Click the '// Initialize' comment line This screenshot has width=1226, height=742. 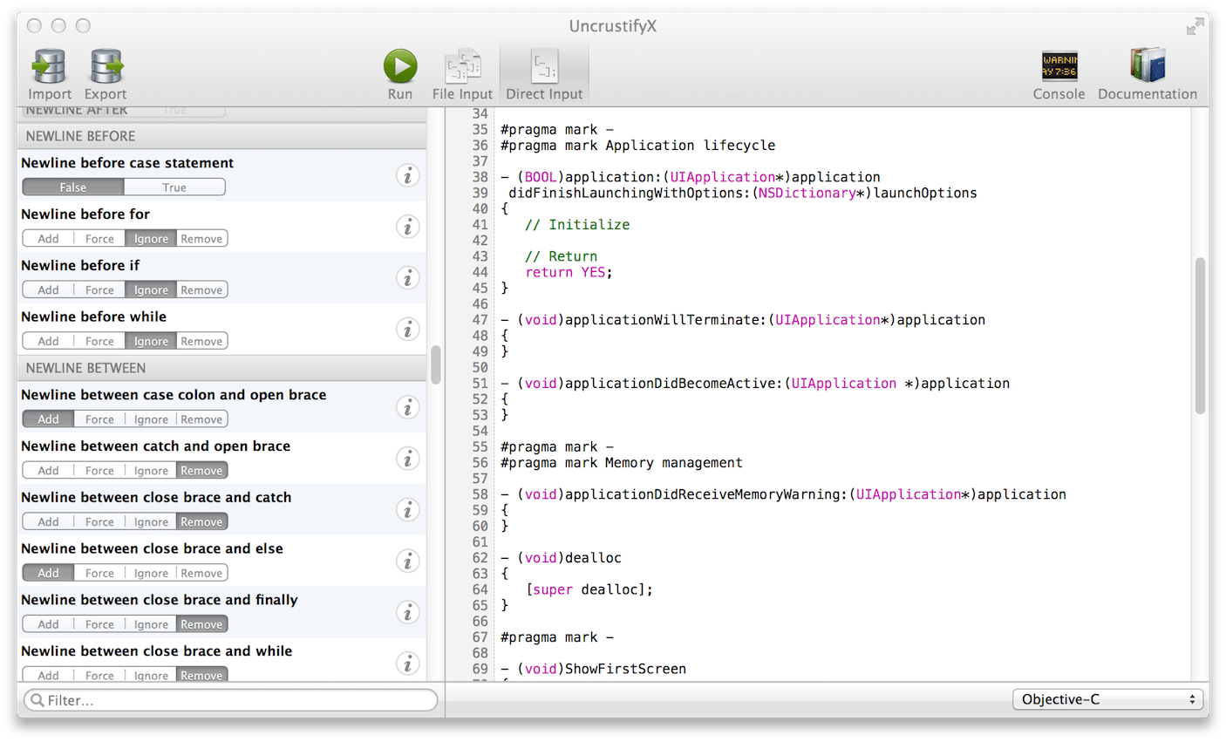click(x=577, y=225)
